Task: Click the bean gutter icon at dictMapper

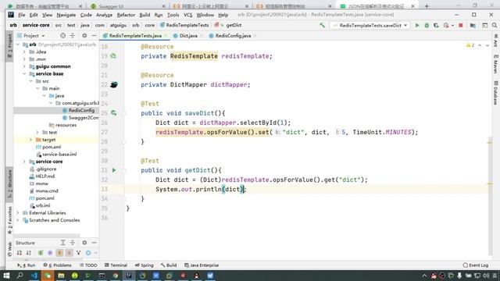Action: 114,85
